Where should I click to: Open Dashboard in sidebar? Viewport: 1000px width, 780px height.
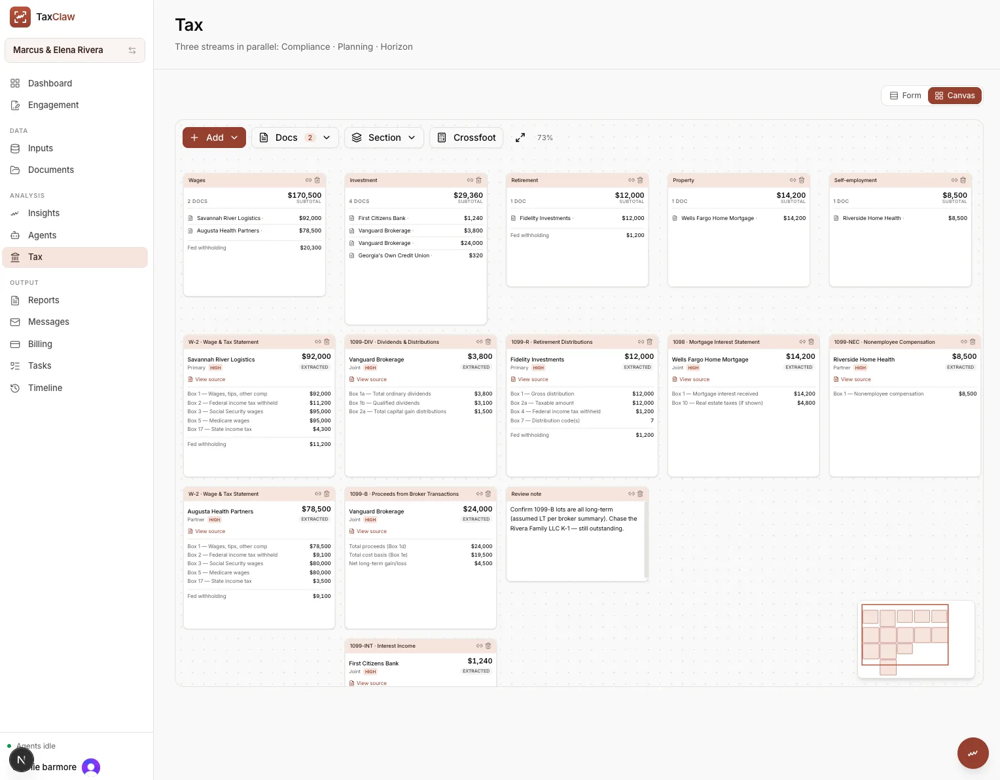click(x=75, y=83)
